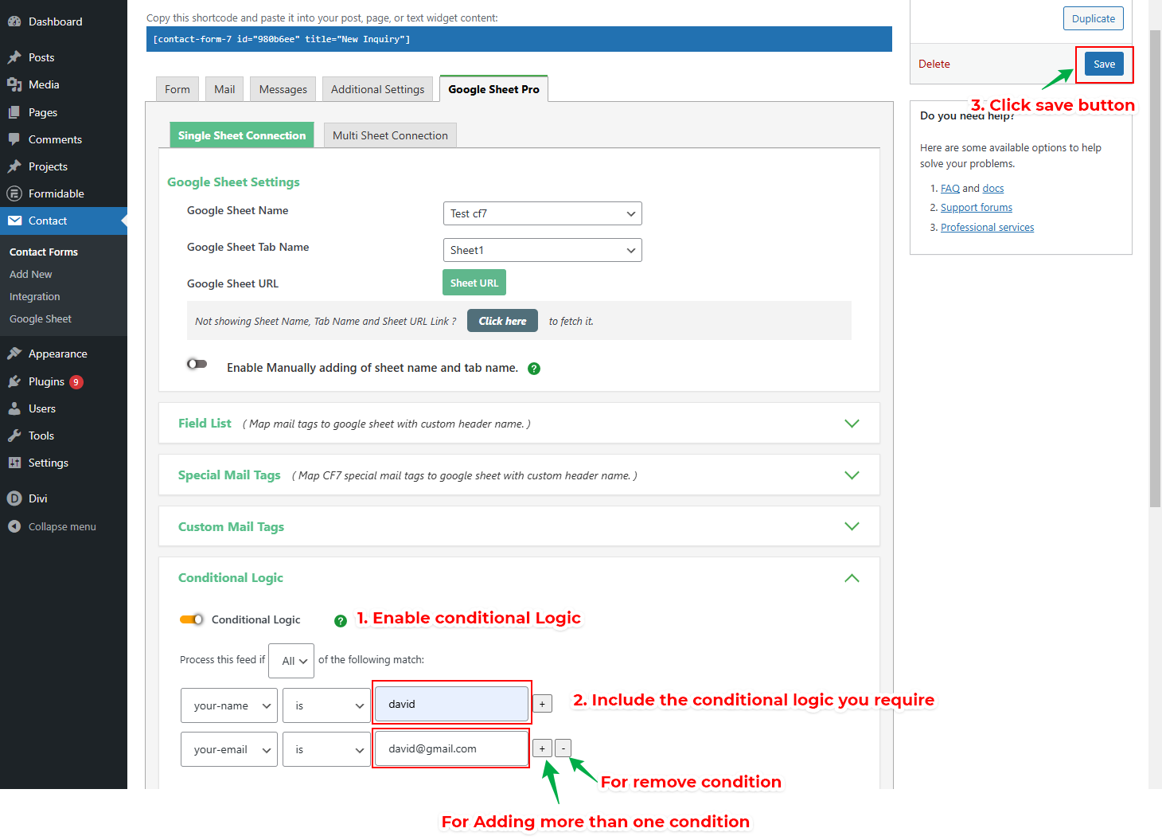The image size is (1162, 840).
Task: Switch to Multi Sheet Connection tab
Action: coord(390,135)
